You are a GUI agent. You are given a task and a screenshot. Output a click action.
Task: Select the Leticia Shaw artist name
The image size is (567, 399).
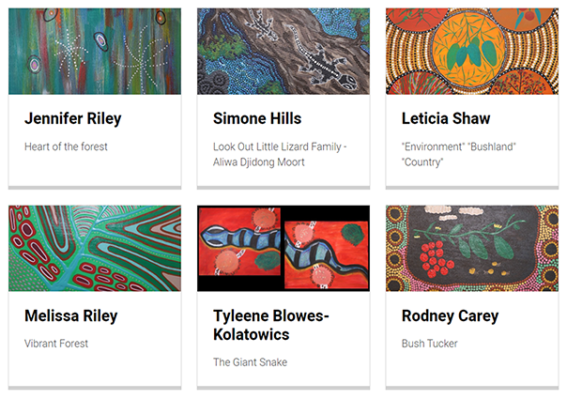(446, 119)
